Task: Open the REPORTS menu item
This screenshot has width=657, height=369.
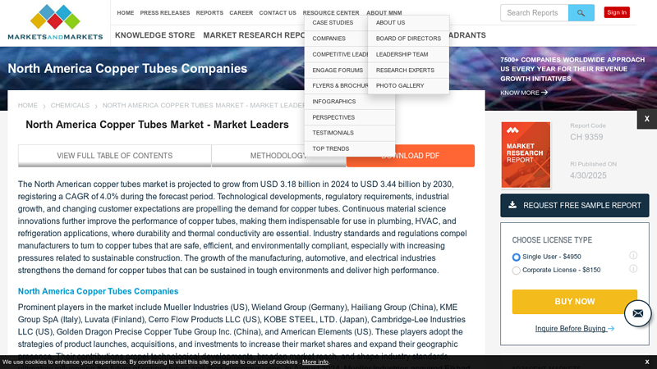Action: click(x=209, y=13)
